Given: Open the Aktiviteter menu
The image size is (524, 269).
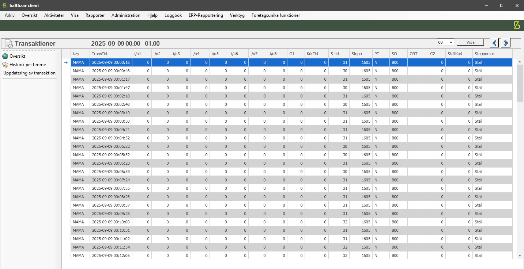Looking at the screenshot, I should click(x=54, y=15).
